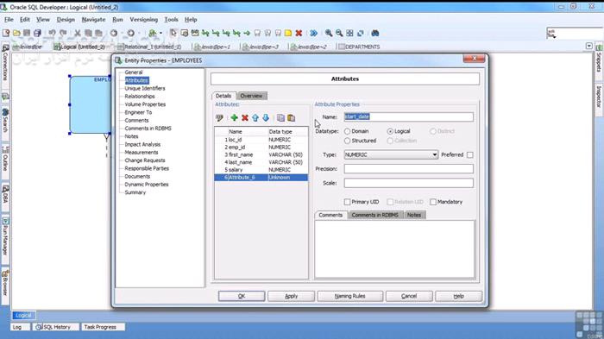This screenshot has width=604, height=339.
Task: Click the binoculars Find icon
Action: coord(375,33)
